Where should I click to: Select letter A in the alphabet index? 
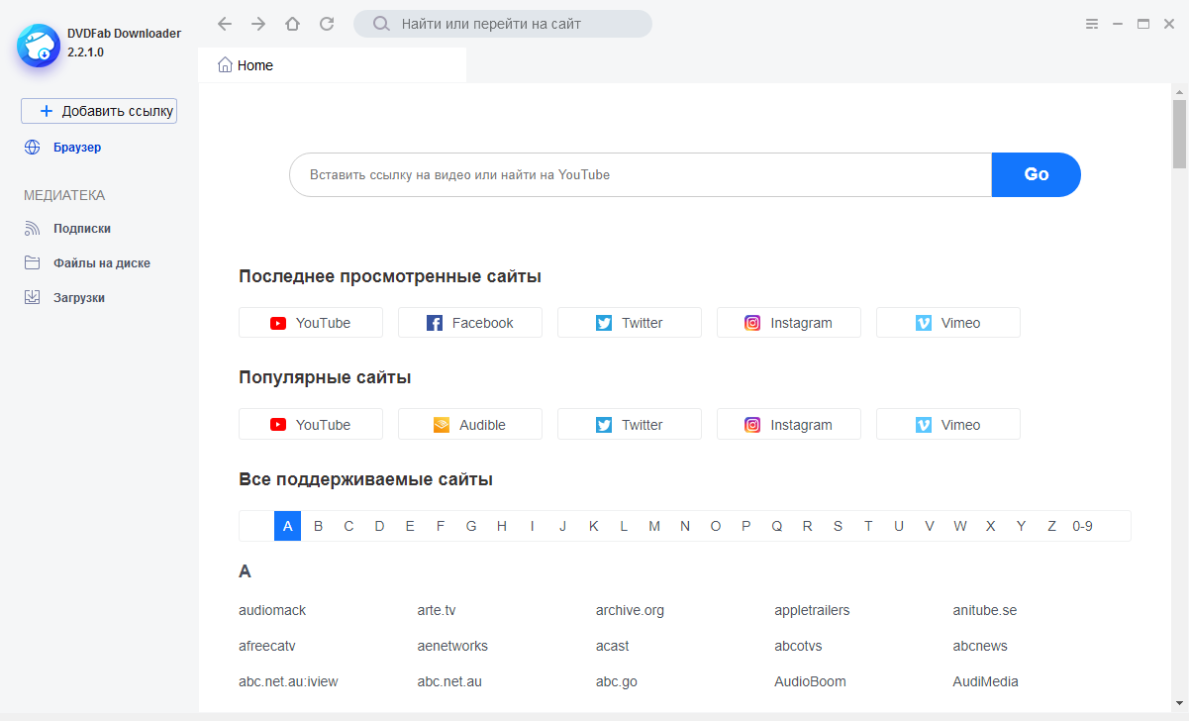287,526
